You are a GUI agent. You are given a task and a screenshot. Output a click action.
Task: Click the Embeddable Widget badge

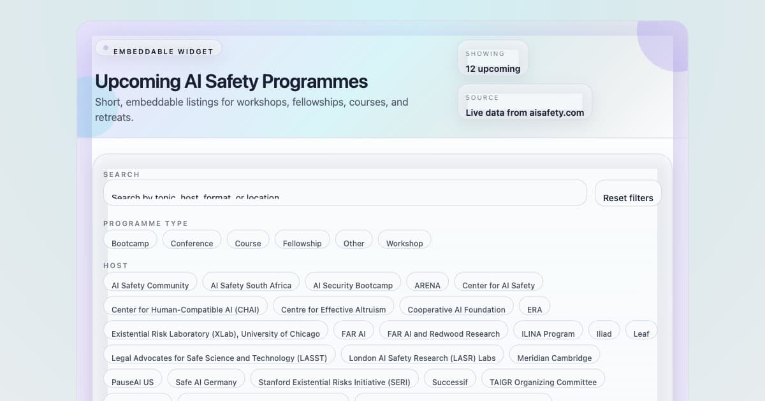point(159,49)
